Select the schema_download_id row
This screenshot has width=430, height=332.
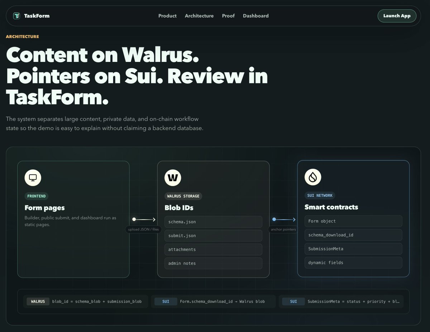coord(353,235)
